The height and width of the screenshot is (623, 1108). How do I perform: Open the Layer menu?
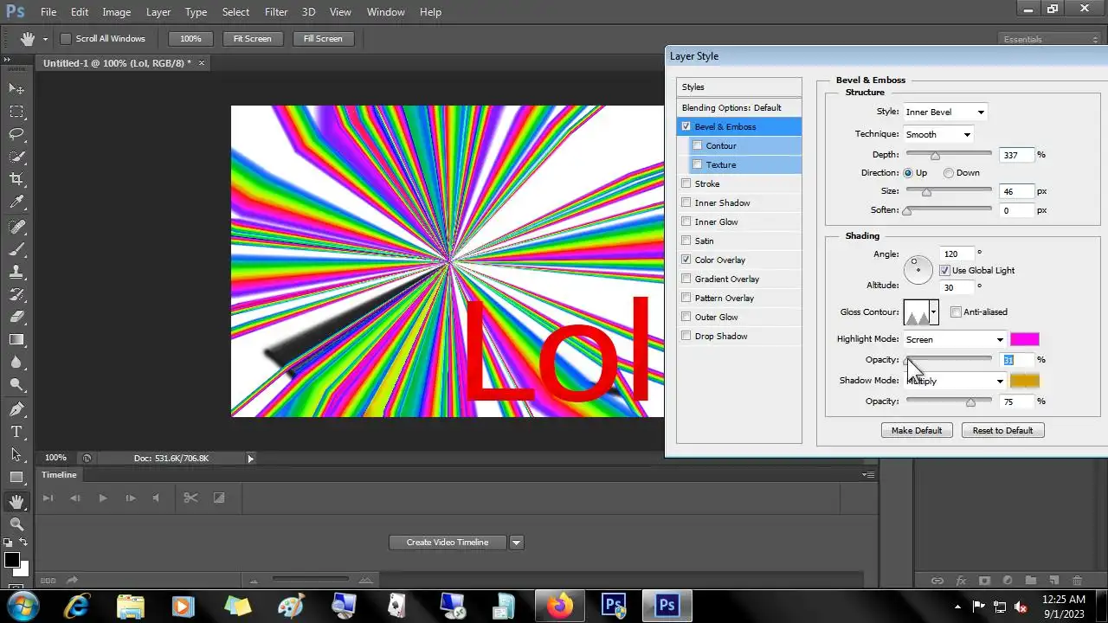(158, 12)
